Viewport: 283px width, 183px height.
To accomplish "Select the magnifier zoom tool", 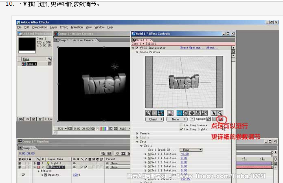I will [220, 113].
